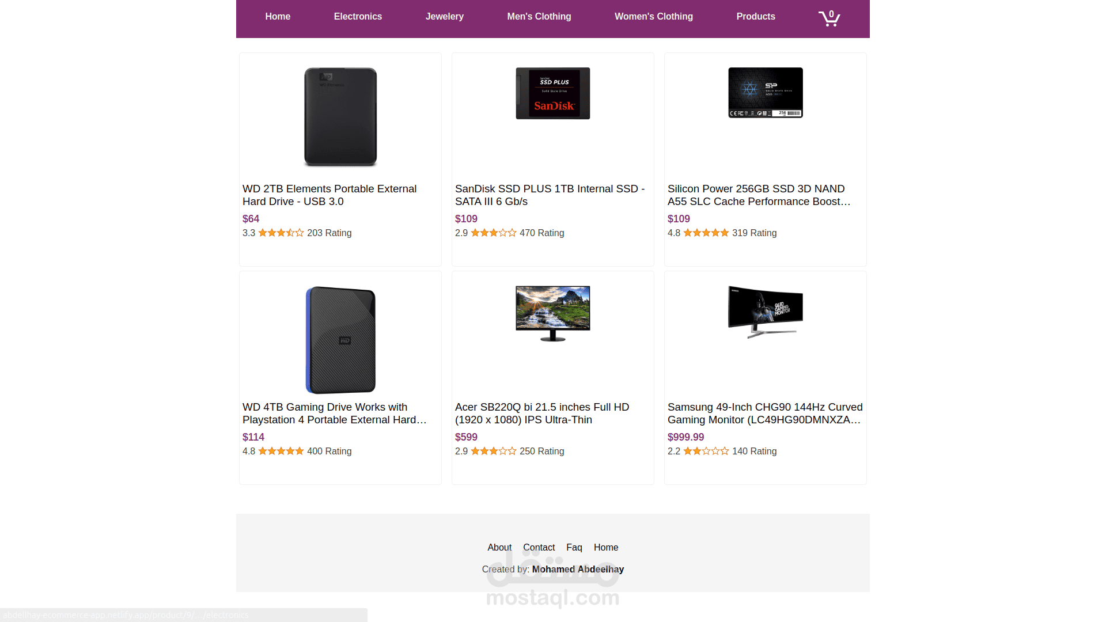Click the star rating of Samsung 49-Inch monitor
1106x622 pixels.
click(x=706, y=451)
